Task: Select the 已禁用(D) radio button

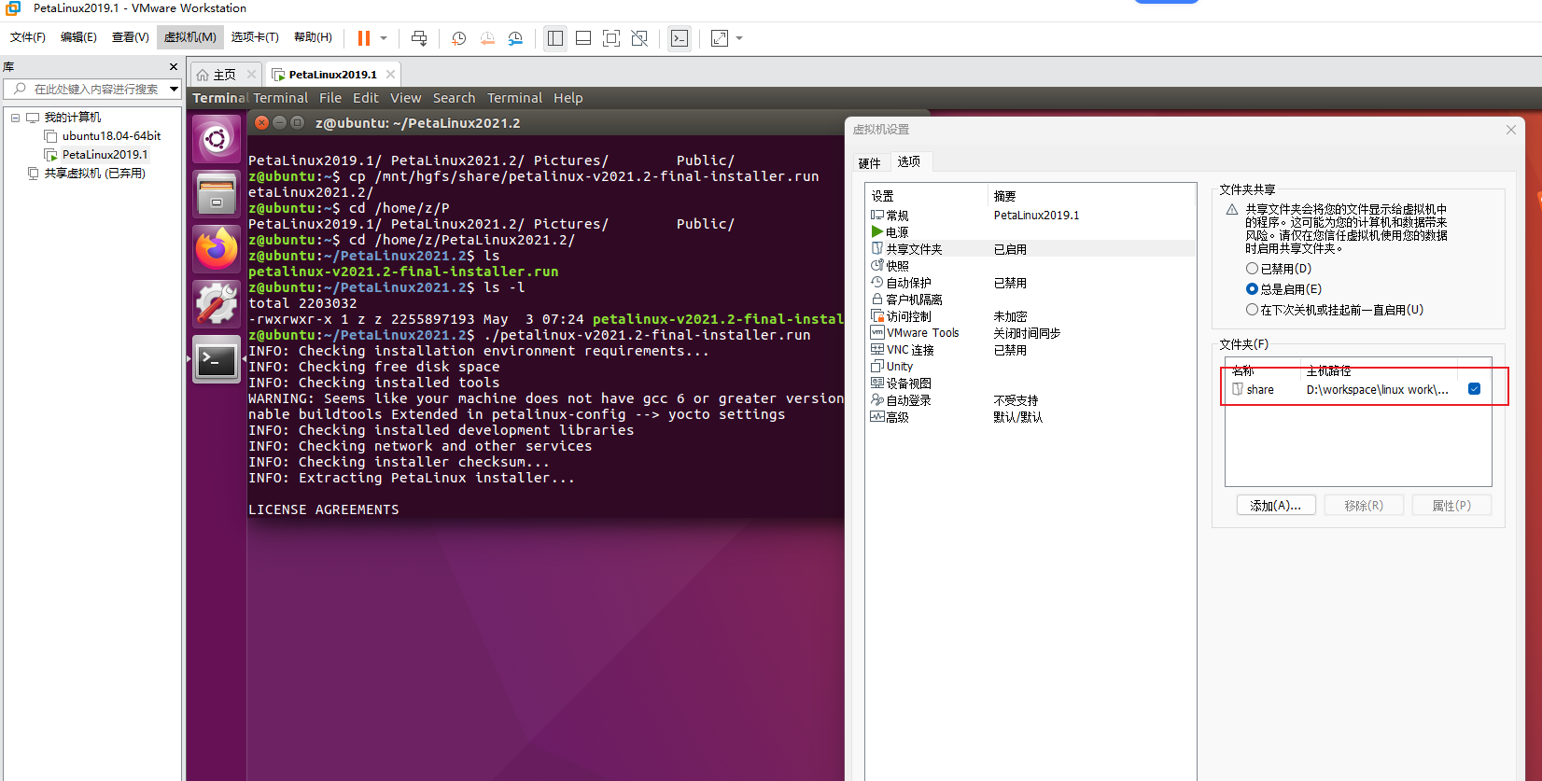Action: [x=1252, y=269]
